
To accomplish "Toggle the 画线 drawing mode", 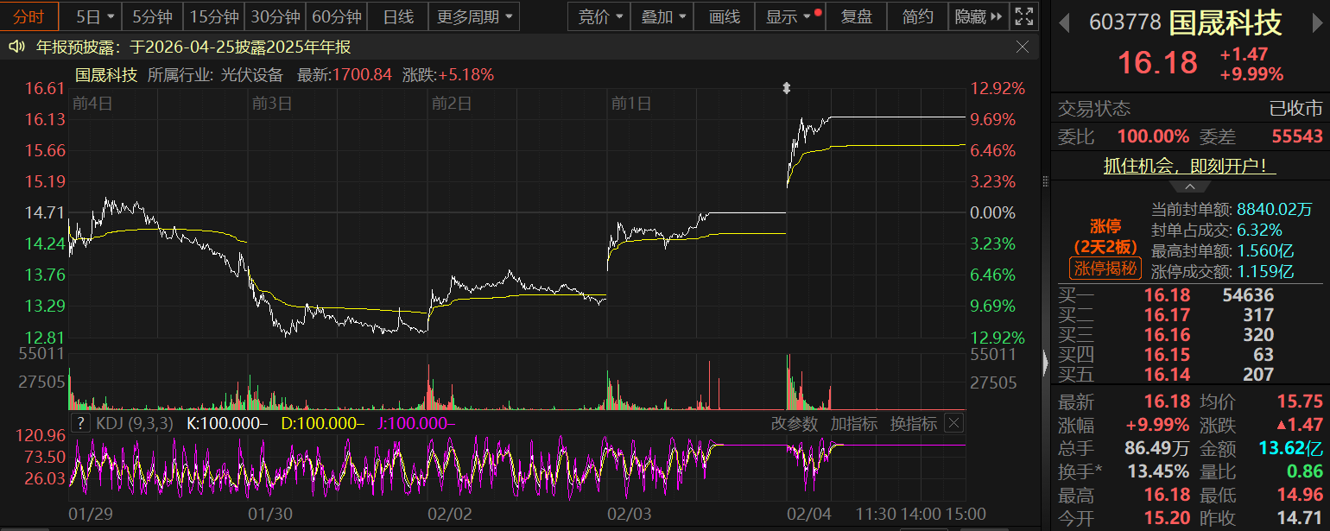I will [724, 16].
